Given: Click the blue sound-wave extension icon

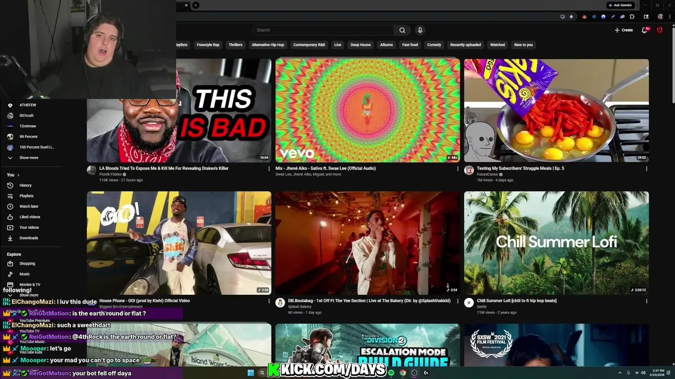Looking at the screenshot, I should click(x=594, y=17).
